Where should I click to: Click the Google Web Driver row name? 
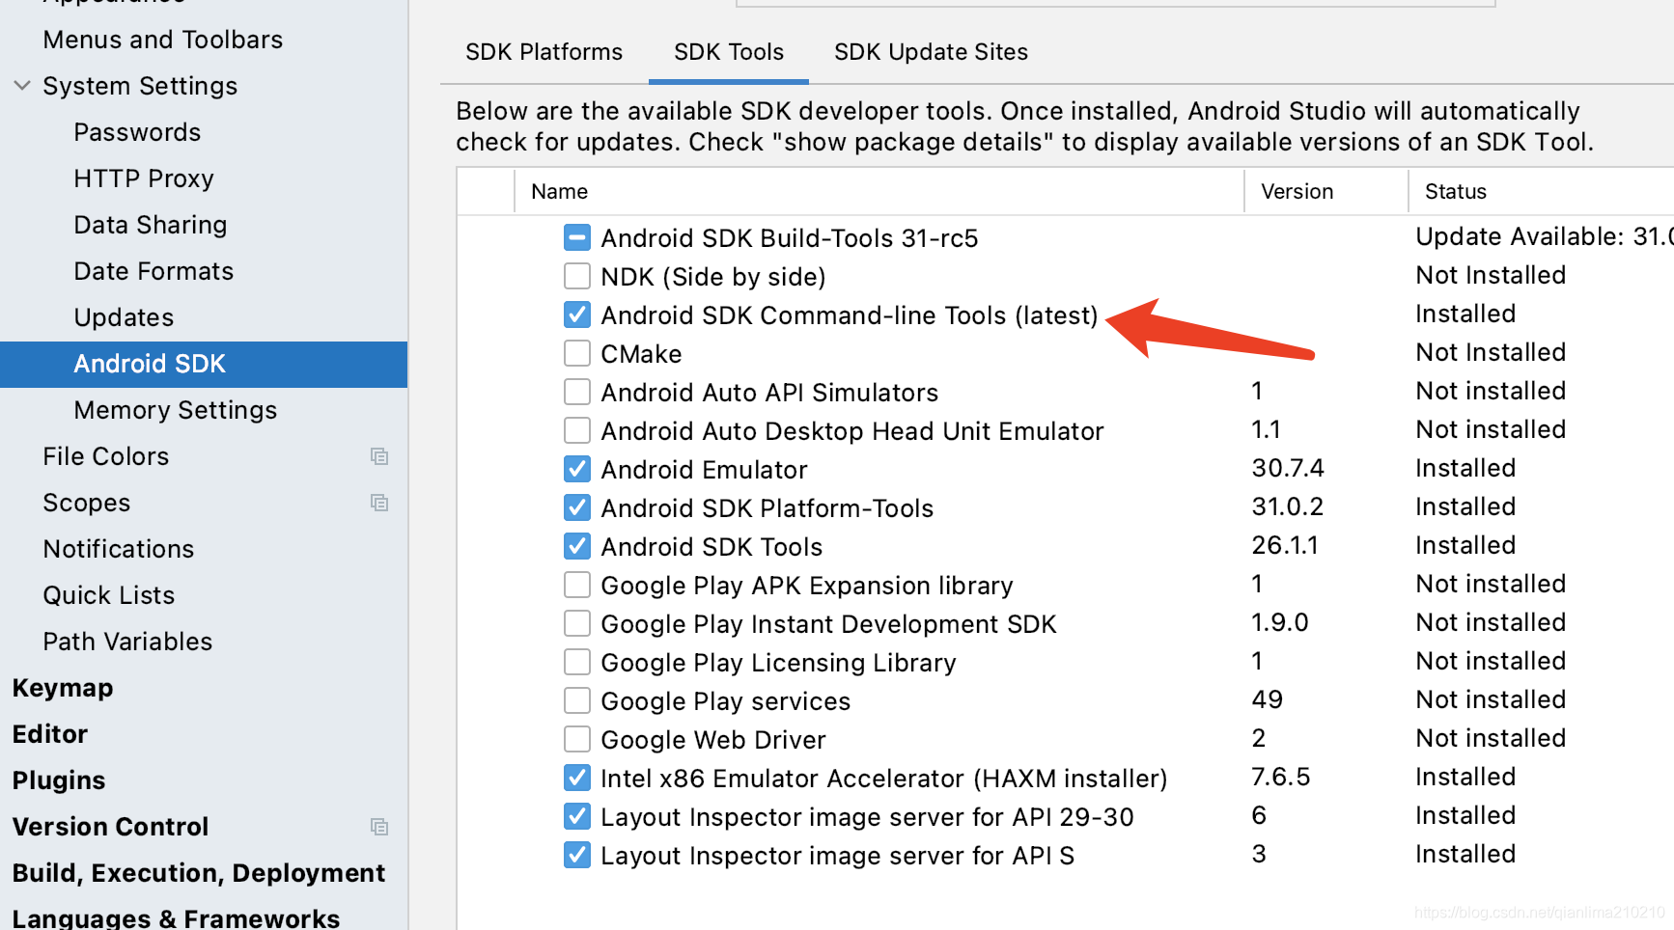[x=713, y=740]
